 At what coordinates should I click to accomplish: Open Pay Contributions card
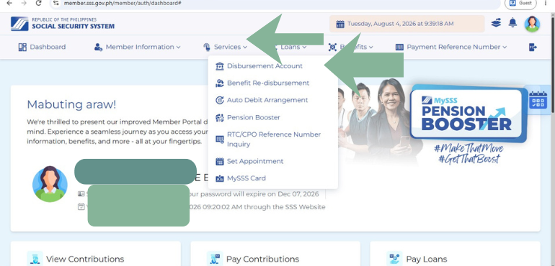click(x=275, y=254)
